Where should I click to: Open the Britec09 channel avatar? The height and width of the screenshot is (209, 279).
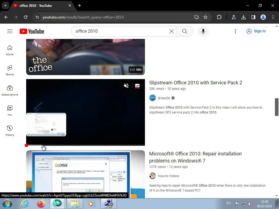[153, 98]
